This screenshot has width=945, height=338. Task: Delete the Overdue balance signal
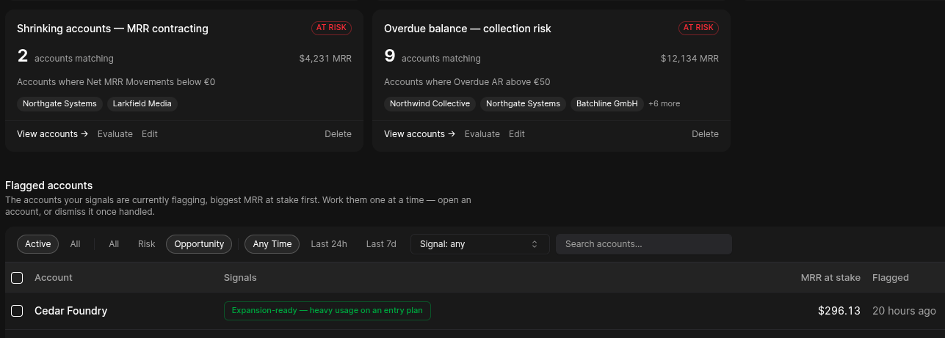(706, 134)
